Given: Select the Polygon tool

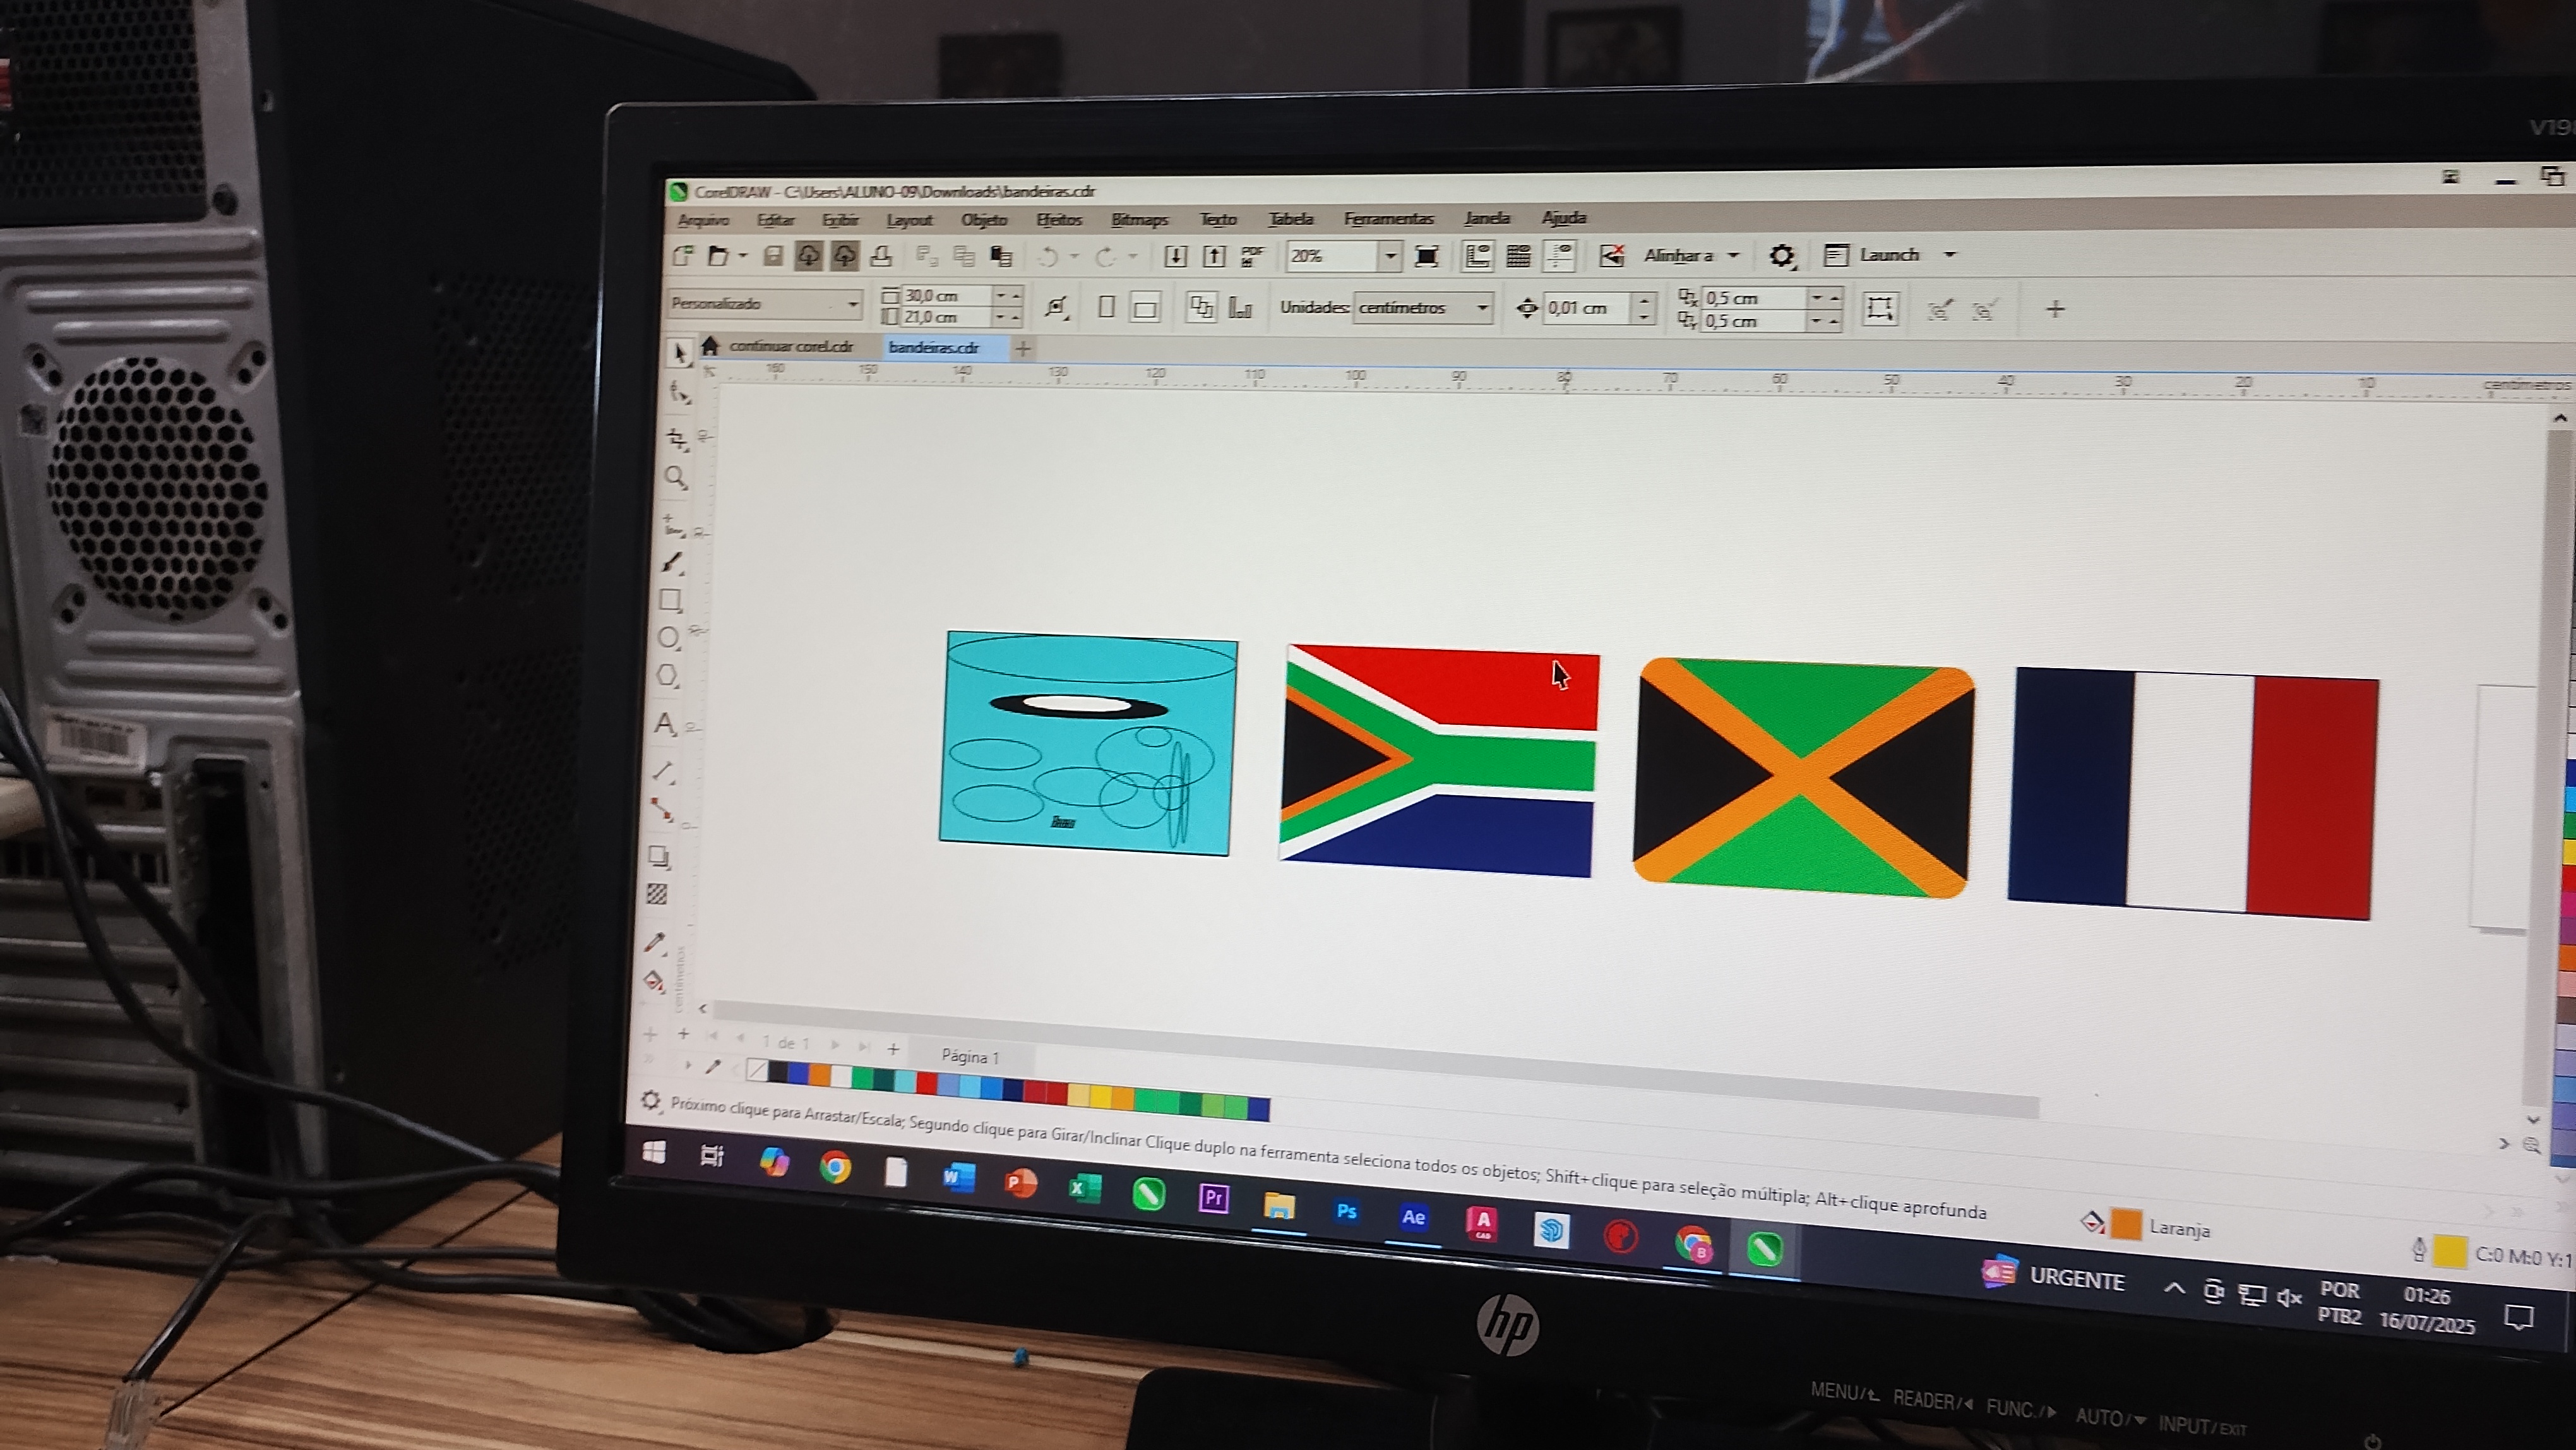Looking at the screenshot, I should coord(668,676).
